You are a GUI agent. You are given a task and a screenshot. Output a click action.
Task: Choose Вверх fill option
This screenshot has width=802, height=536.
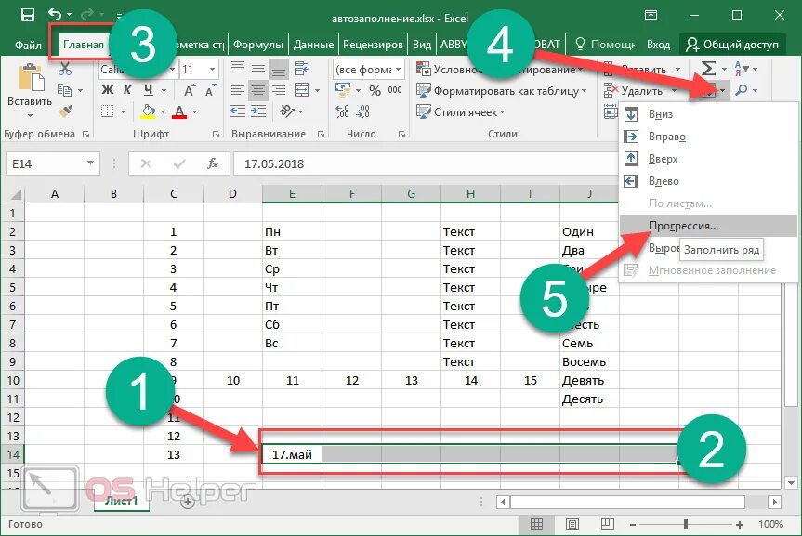click(x=708, y=159)
